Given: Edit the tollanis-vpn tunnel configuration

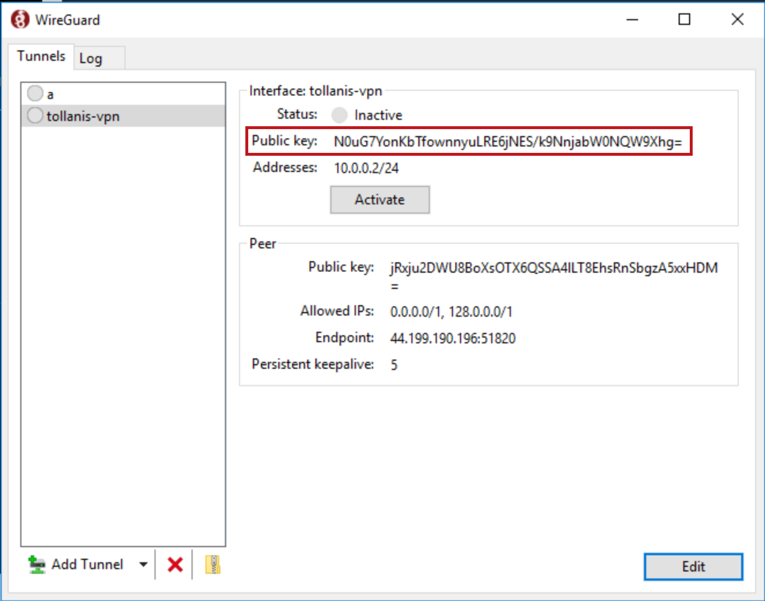Looking at the screenshot, I should (x=693, y=567).
